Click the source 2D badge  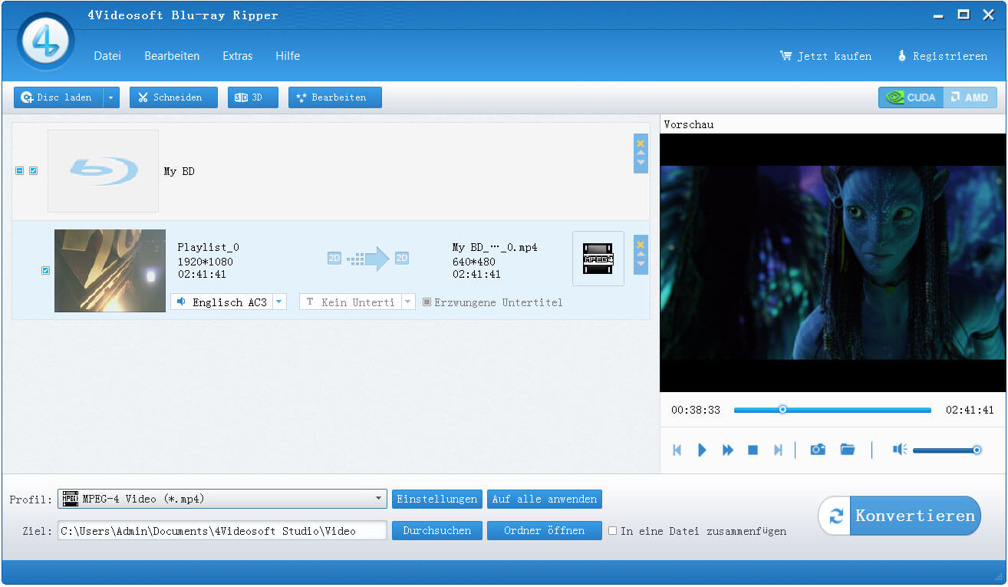coord(334,259)
